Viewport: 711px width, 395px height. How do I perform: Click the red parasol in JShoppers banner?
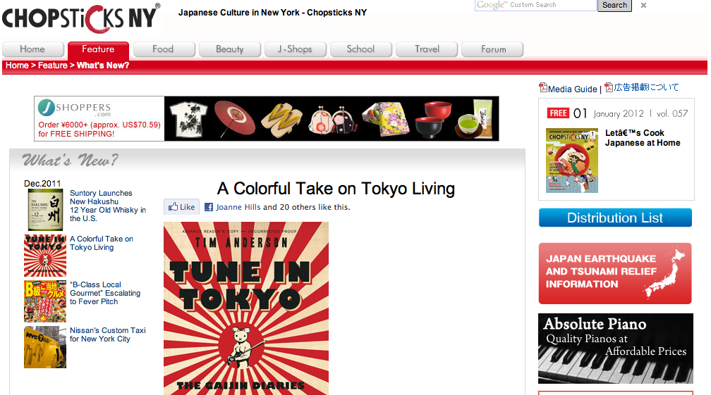point(234,118)
